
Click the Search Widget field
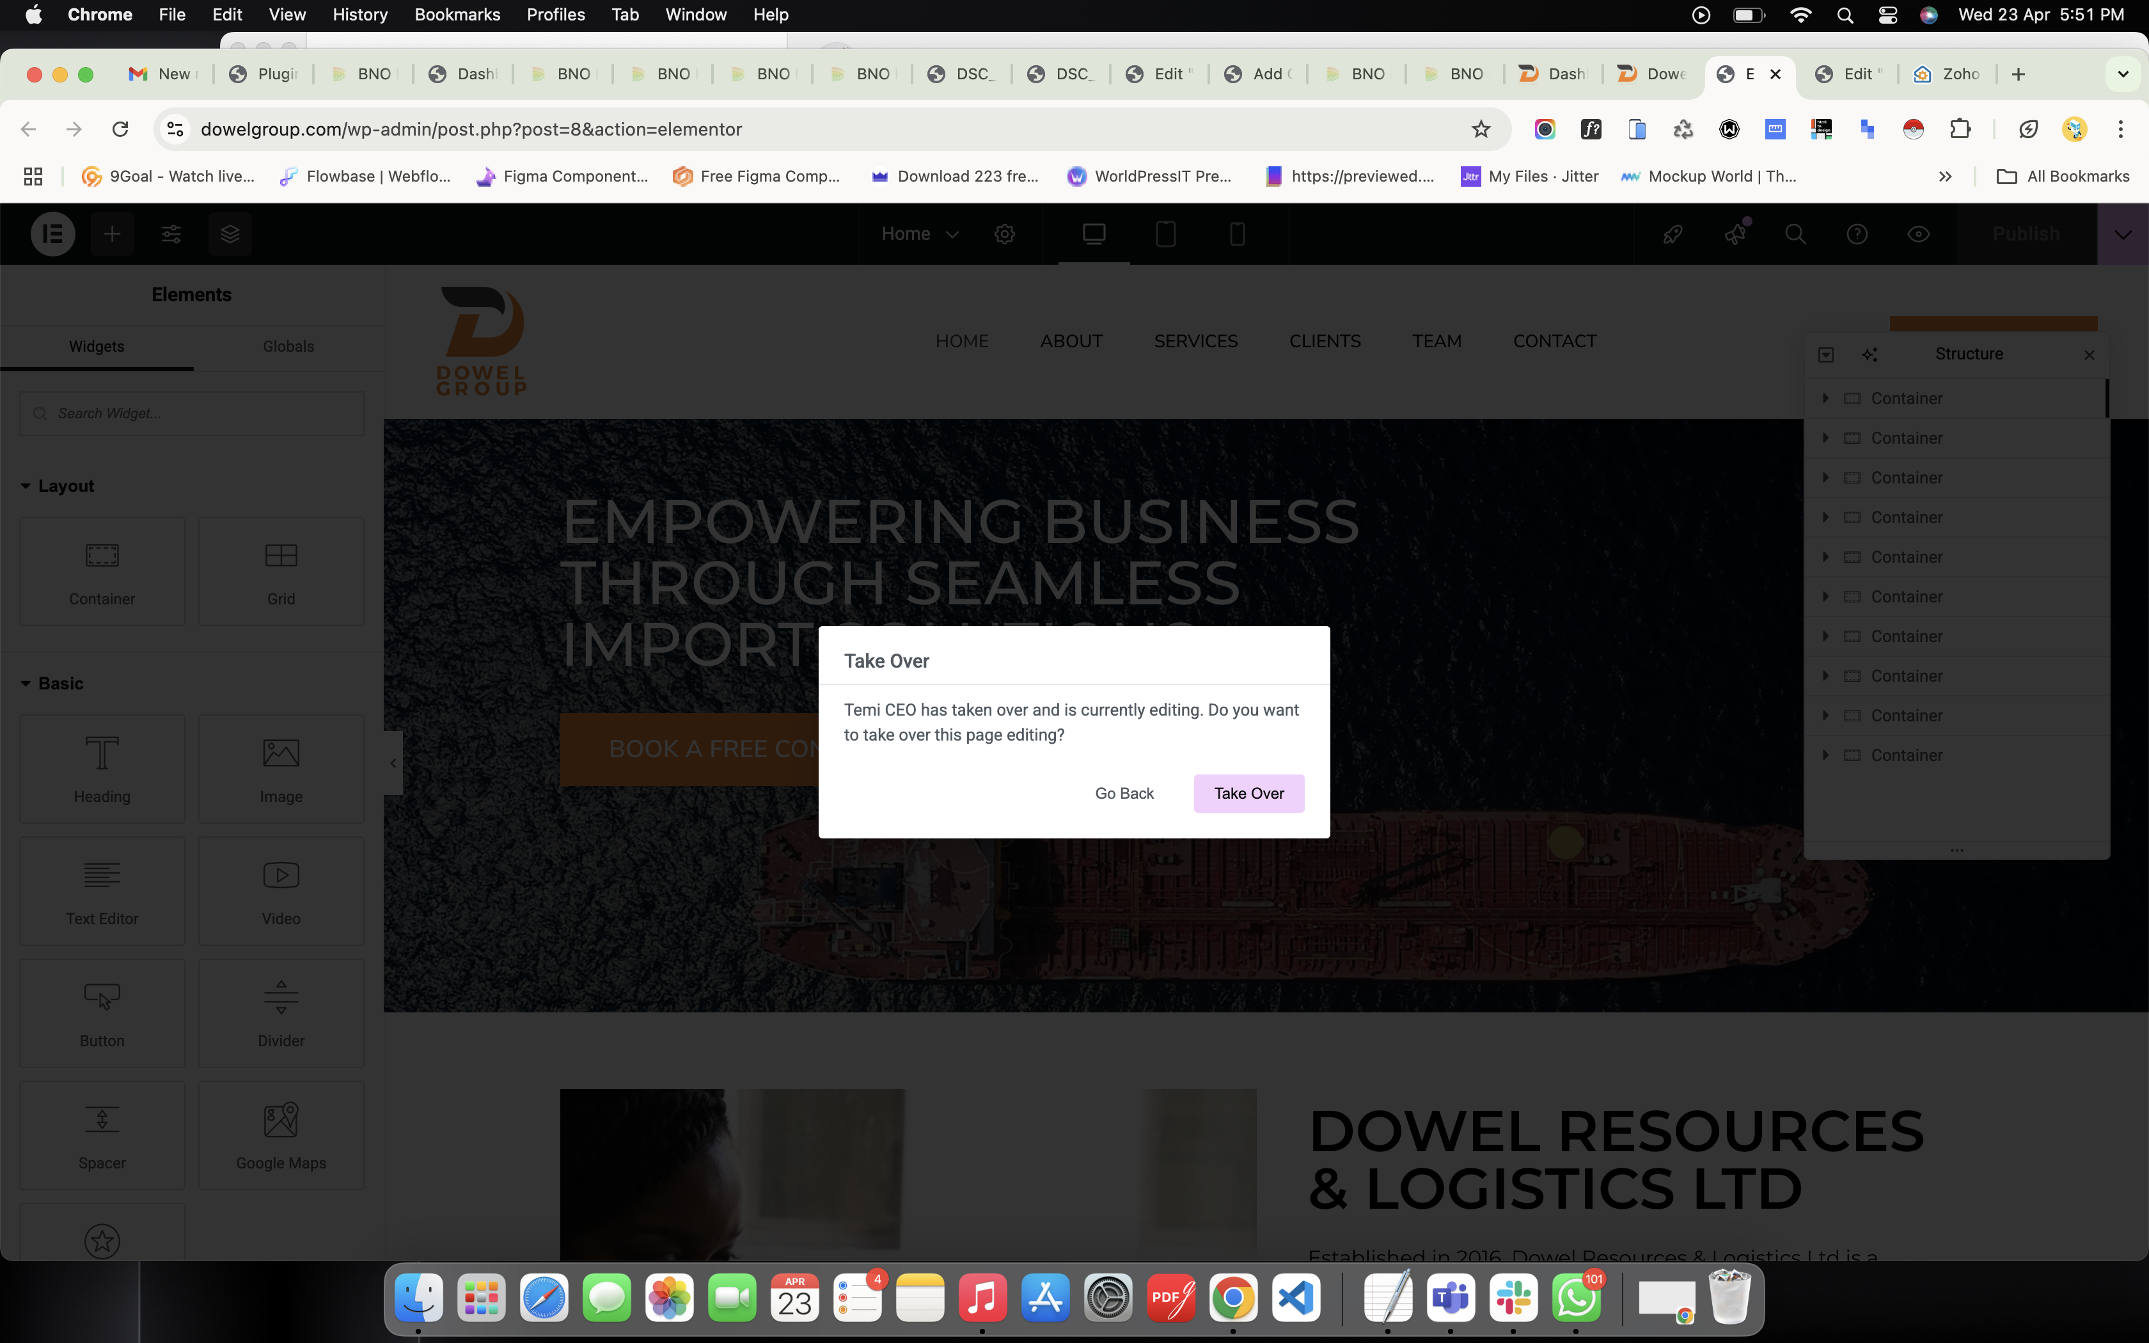pos(192,413)
